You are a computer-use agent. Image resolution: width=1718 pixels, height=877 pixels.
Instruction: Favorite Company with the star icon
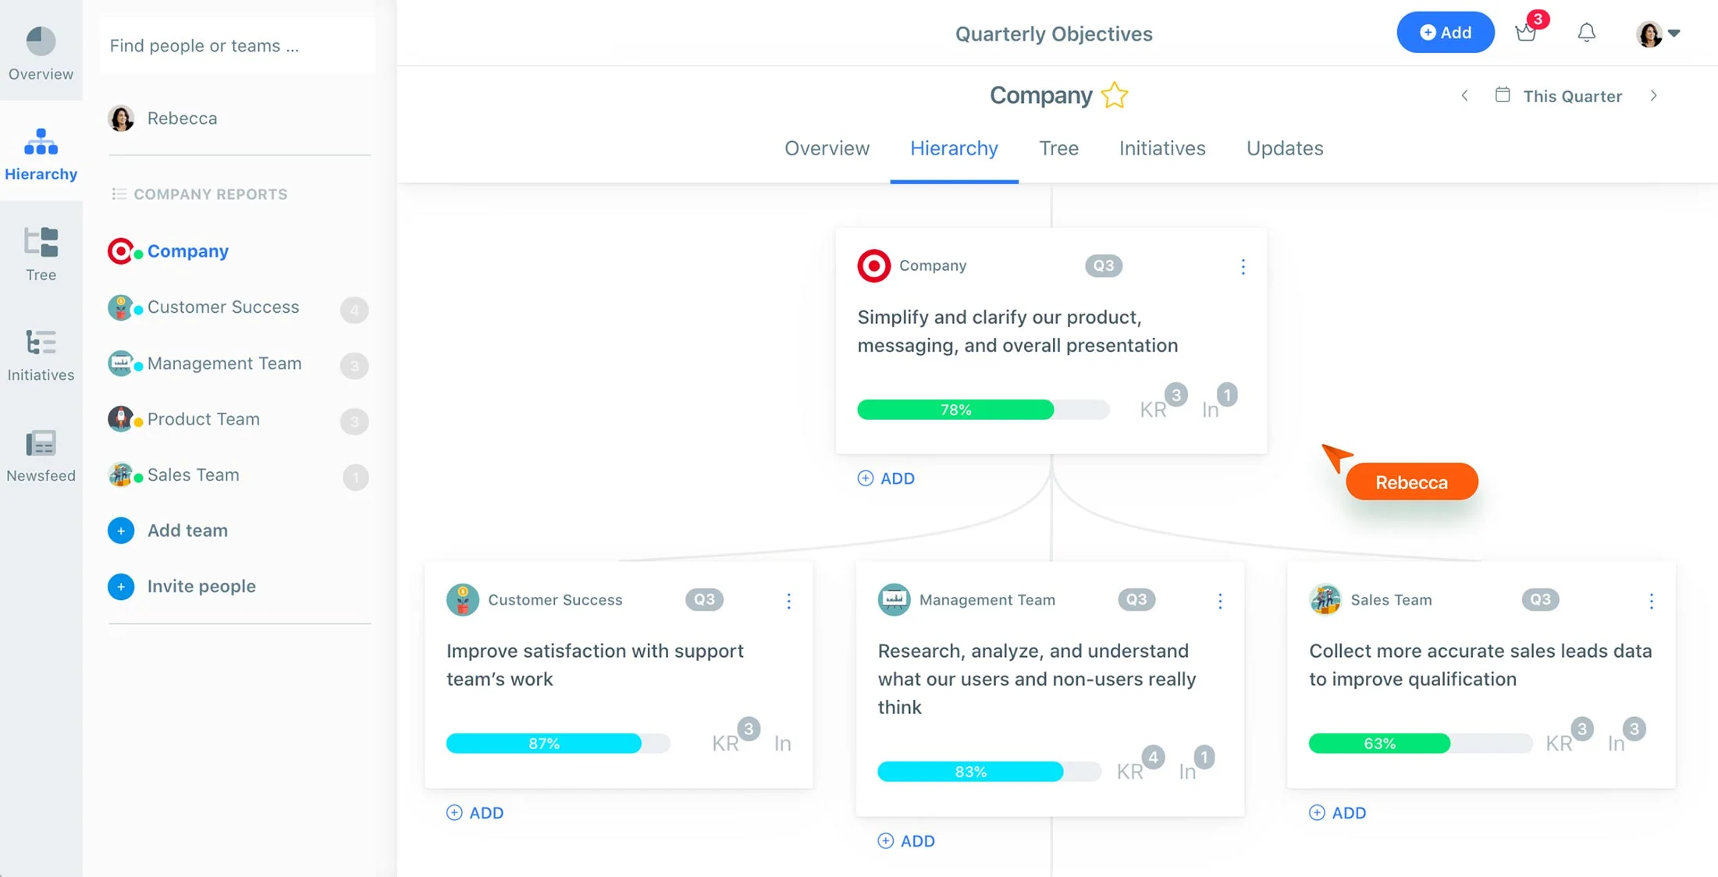coord(1114,95)
